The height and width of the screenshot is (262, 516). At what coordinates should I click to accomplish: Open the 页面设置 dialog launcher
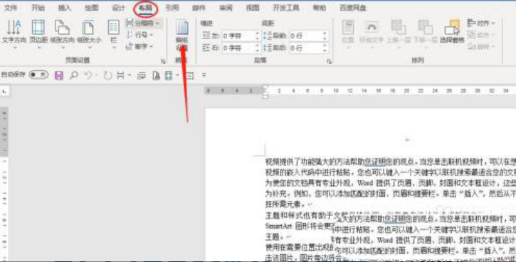tap(163, 61)
